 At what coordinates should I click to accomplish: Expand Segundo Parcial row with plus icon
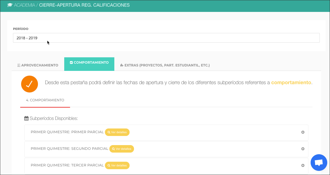click(303, 149)
